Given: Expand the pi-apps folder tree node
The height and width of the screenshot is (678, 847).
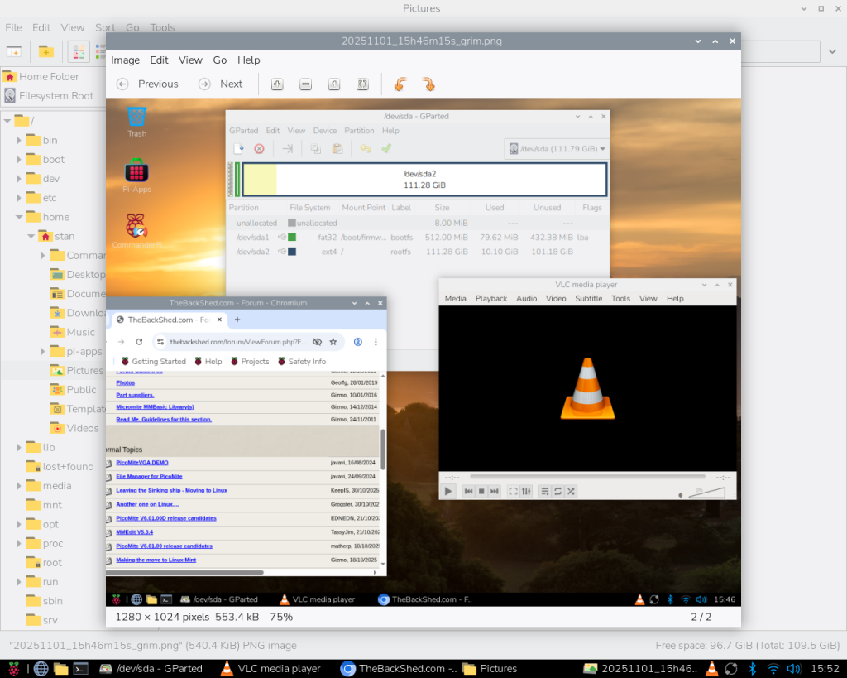Looking at the screenshot, I should point(43,352).
